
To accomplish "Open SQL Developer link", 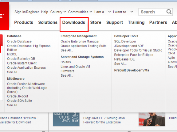I will (125, 42).
